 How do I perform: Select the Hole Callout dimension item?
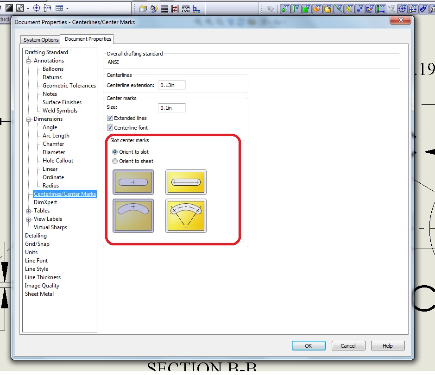pos(58,161)
